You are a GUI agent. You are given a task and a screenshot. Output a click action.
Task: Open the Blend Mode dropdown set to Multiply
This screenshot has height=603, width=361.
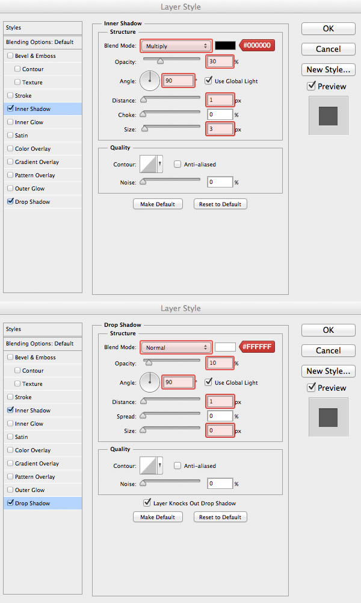coord(176,46)
